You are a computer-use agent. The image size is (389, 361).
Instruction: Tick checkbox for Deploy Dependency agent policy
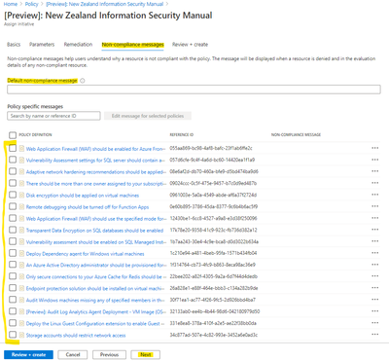pos(13,253)
